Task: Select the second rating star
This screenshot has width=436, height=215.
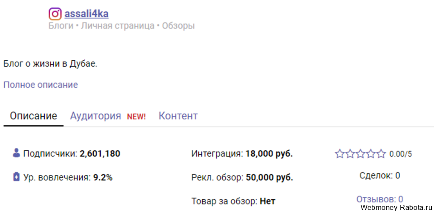Action: [x=350, y=154]
